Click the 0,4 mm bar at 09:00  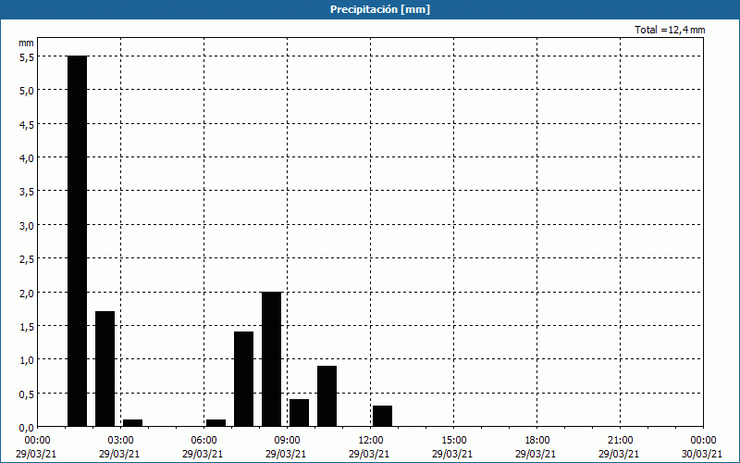[x=299, y=413]
